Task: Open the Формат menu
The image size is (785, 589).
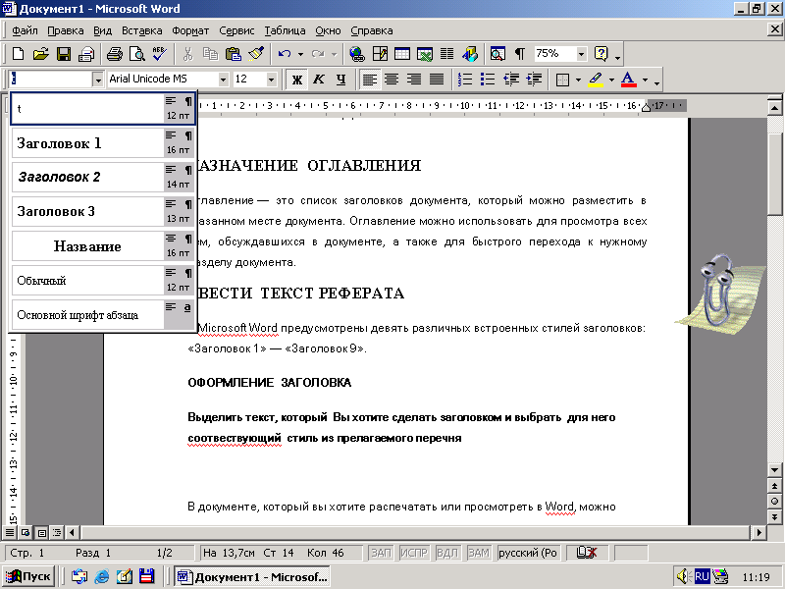Action: coord(190,30)
